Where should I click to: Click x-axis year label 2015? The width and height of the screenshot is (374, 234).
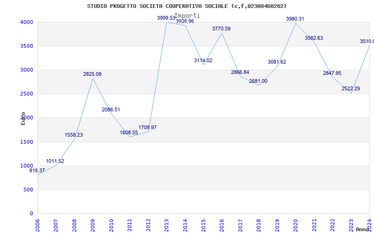[203, 226]
